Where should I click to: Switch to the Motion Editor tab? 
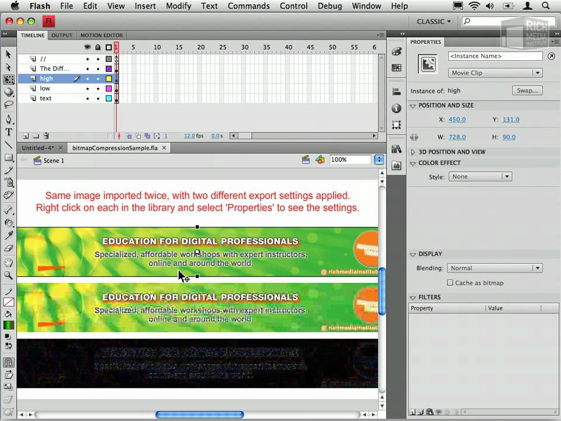pyautogui.click(x=102, y=36)
